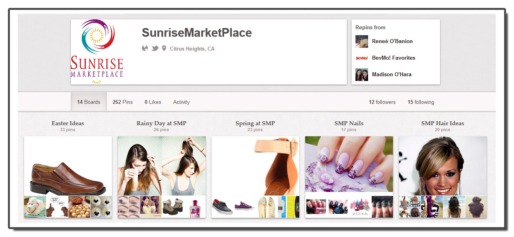This screenshot has height=237, width=514.
Task: Click the location pin icon
Action: [164, 49]
